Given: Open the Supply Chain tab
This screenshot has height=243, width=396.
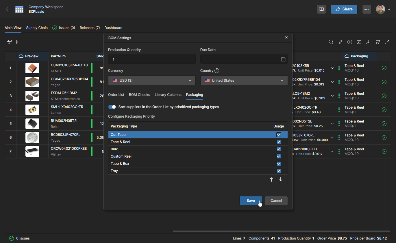Looking at the screenshot, I should (x=37, y=28).
